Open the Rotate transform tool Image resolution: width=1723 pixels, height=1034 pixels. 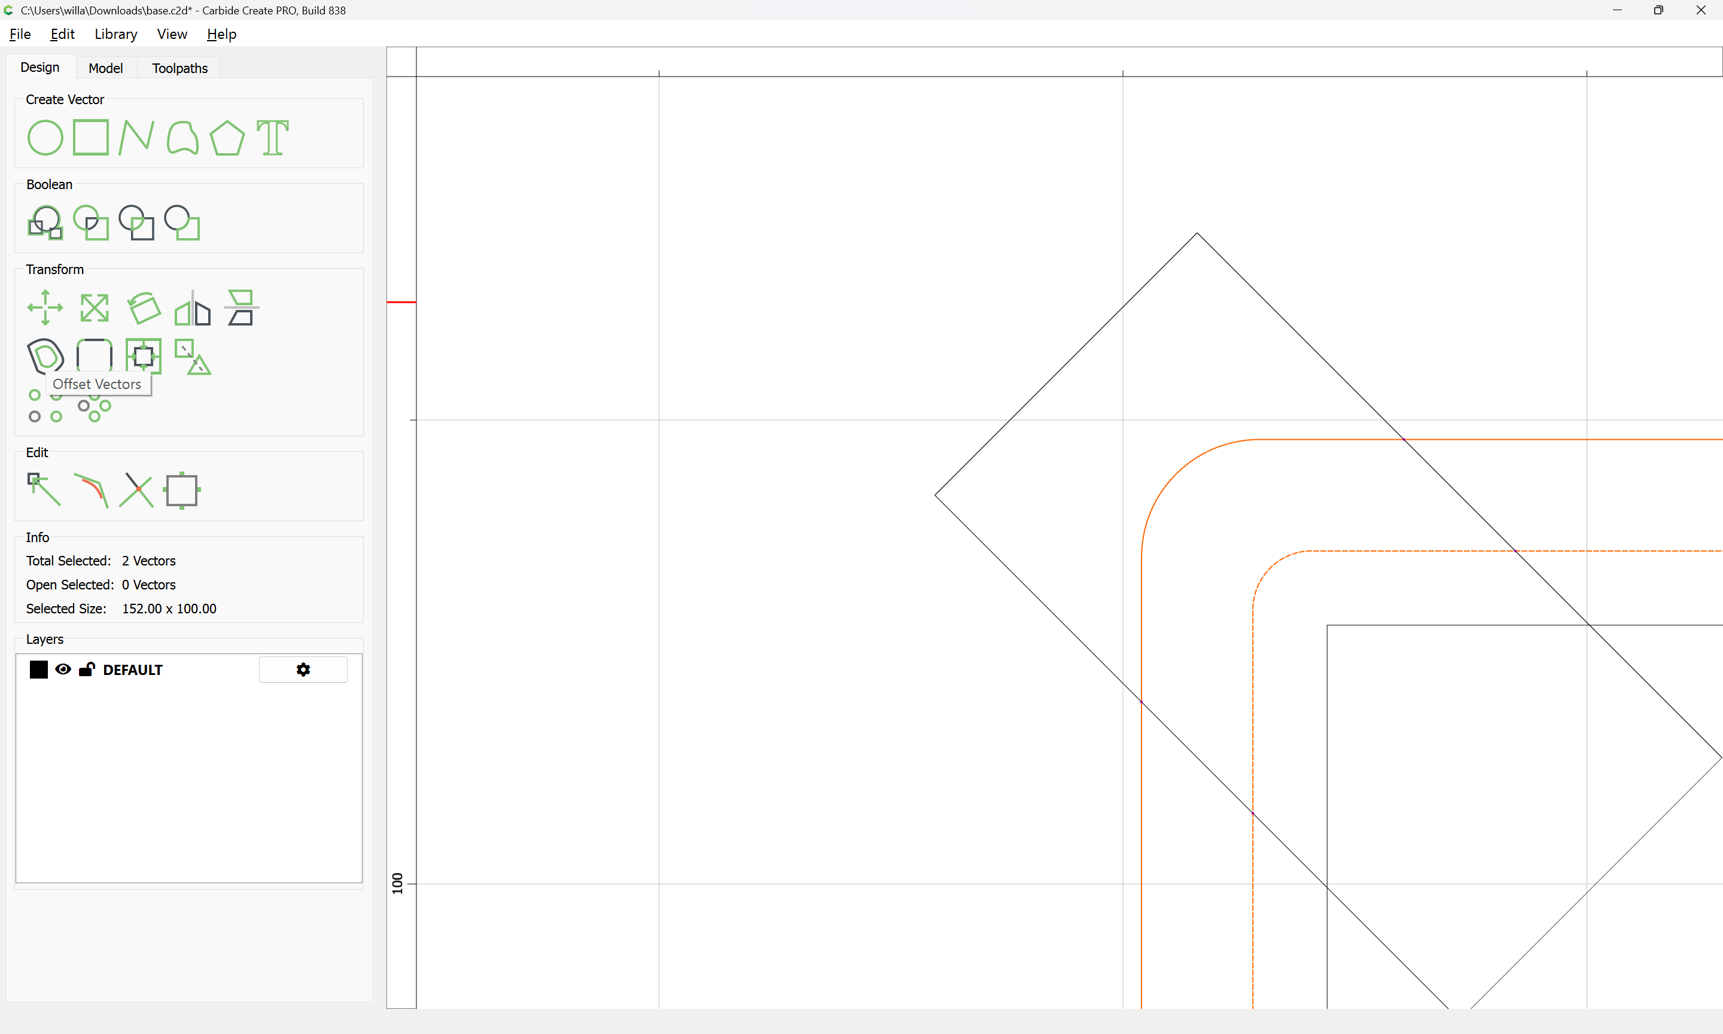[144, 308]
